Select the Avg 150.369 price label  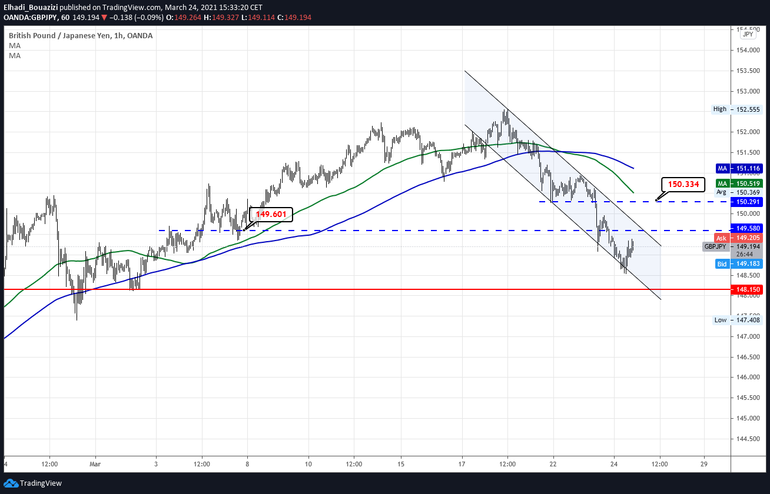pos(739,192)
